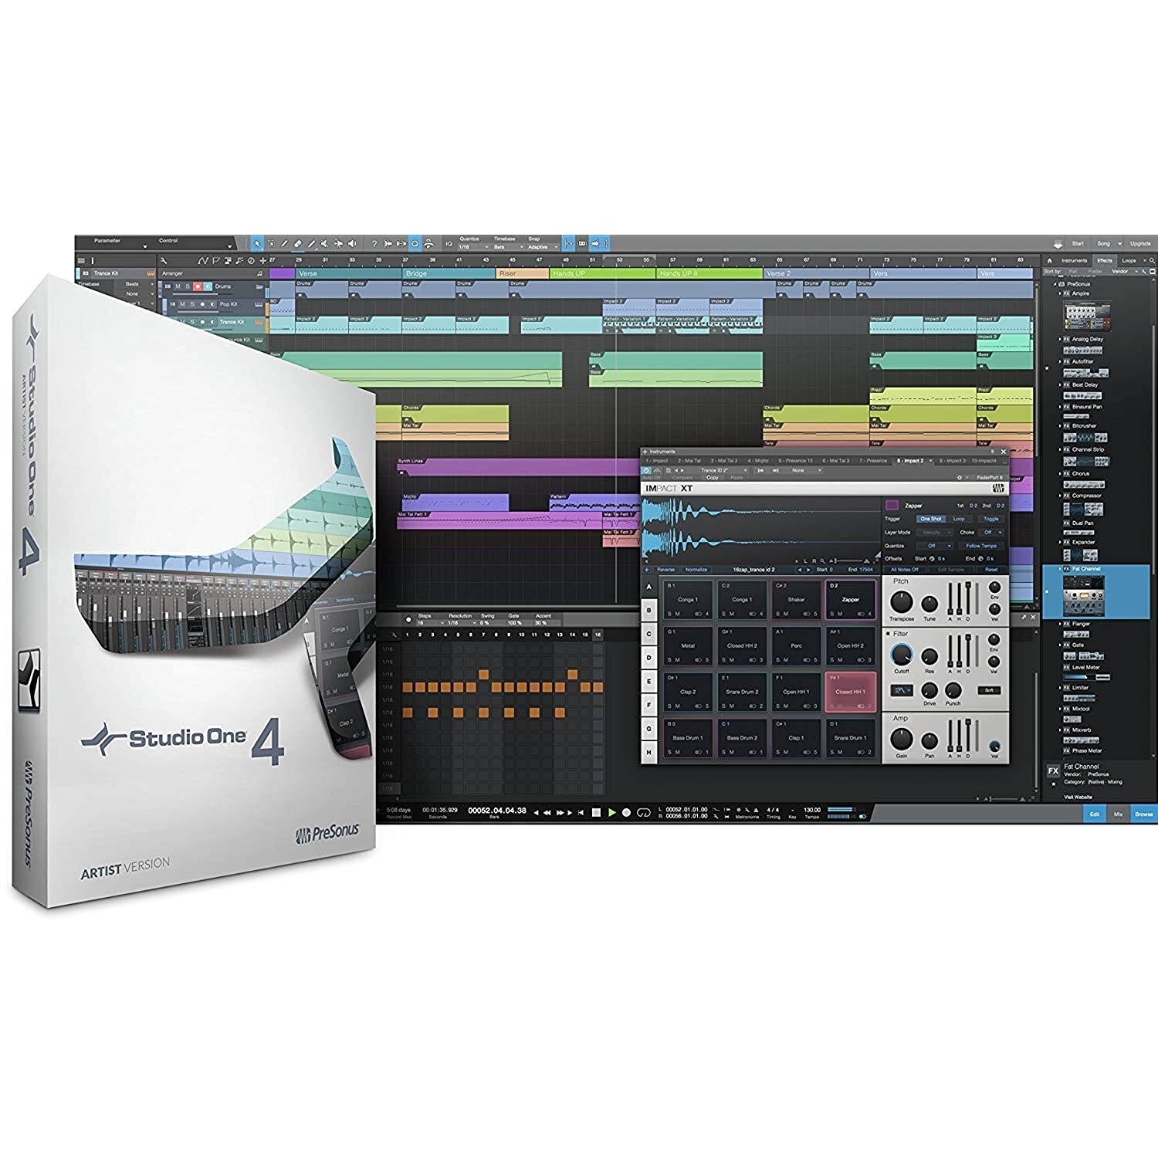
Task: Select the Listen tool in the toolbar
Action: (352, 243)
